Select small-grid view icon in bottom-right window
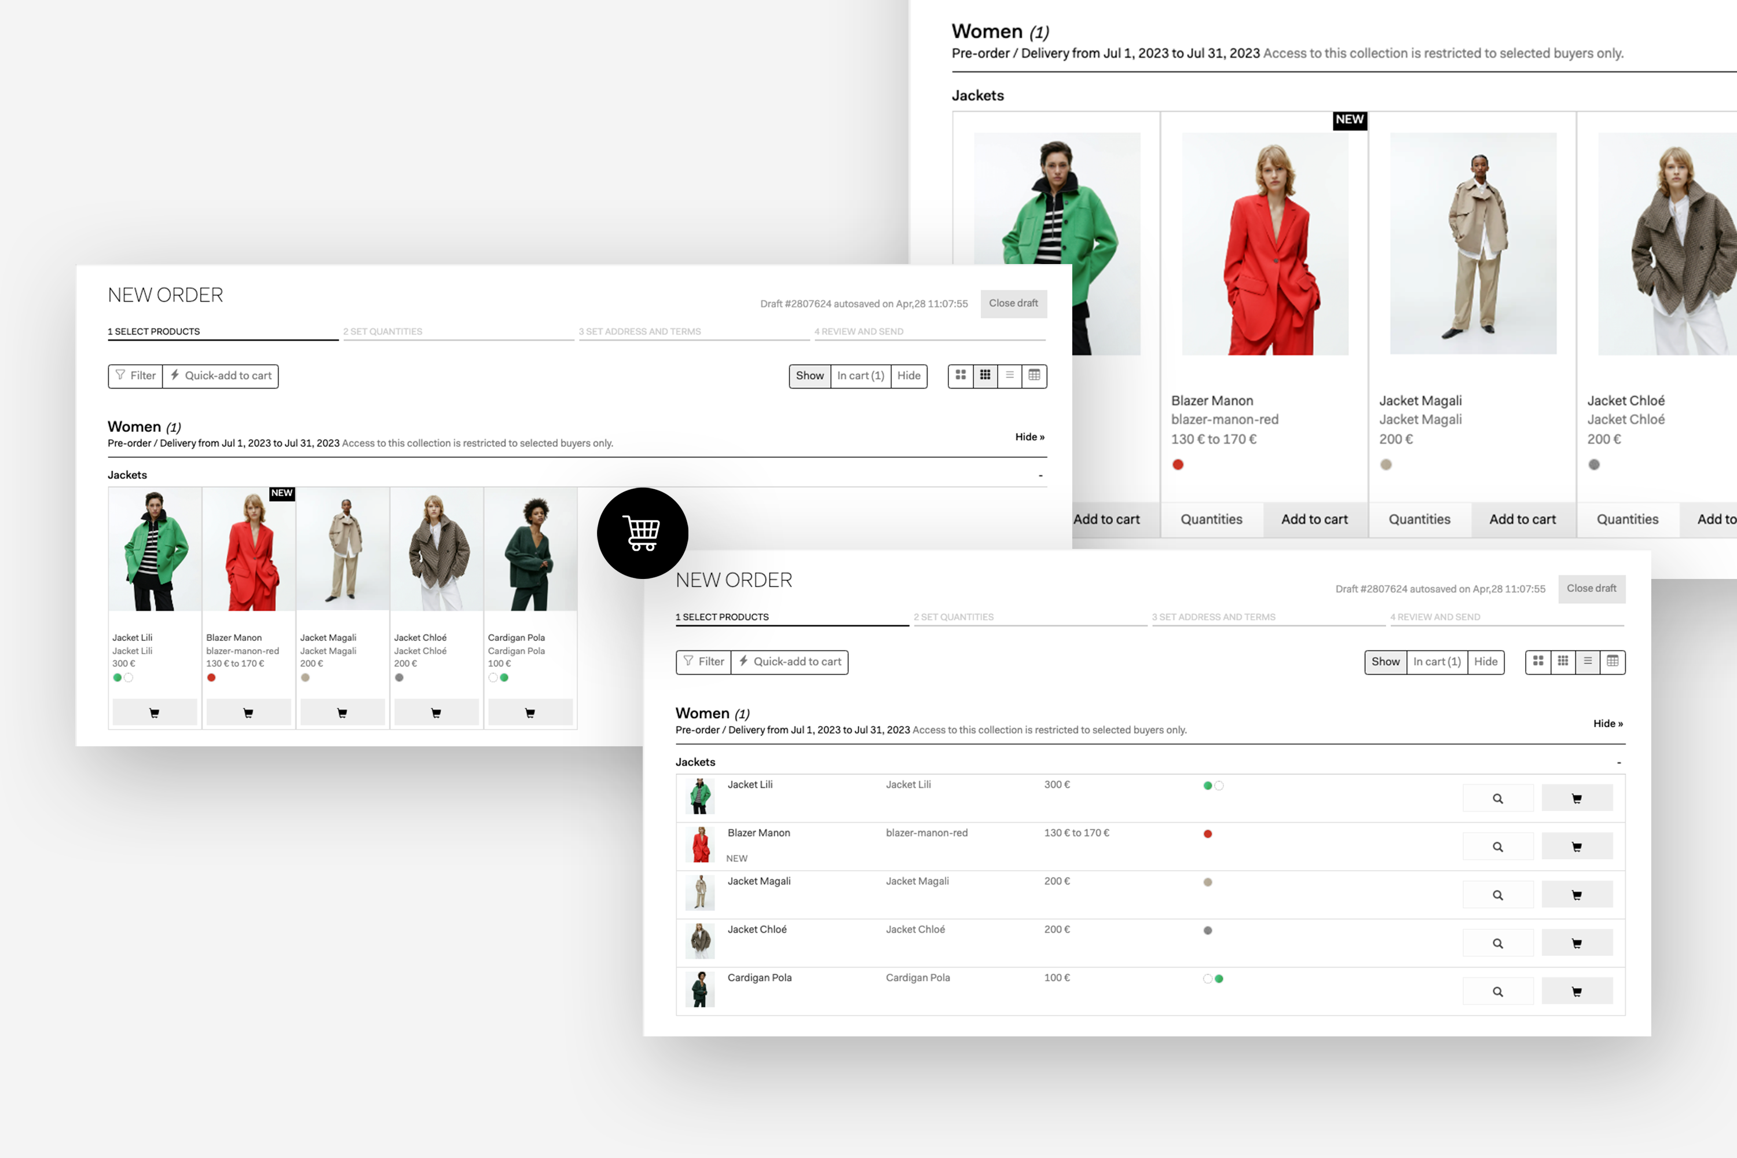This screenshot has height=1158, width=1737. click(x=1563, y=662)
